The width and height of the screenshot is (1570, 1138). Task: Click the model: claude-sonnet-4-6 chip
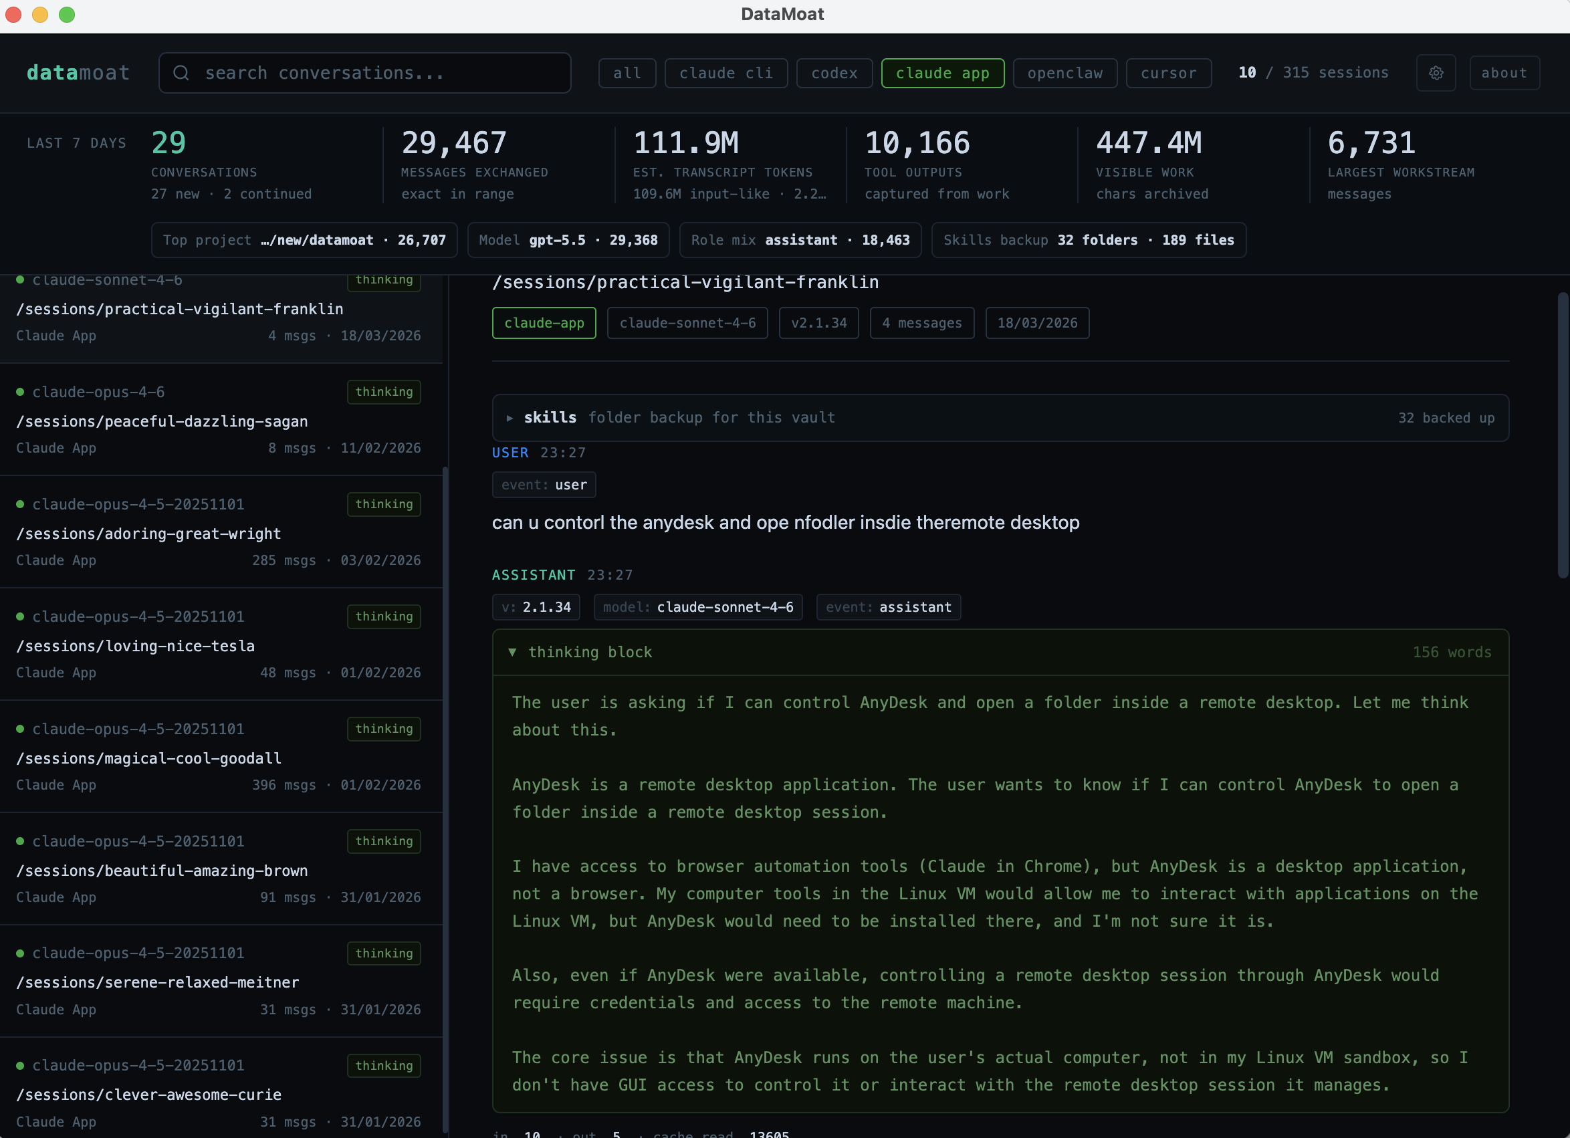pos(698,607)
